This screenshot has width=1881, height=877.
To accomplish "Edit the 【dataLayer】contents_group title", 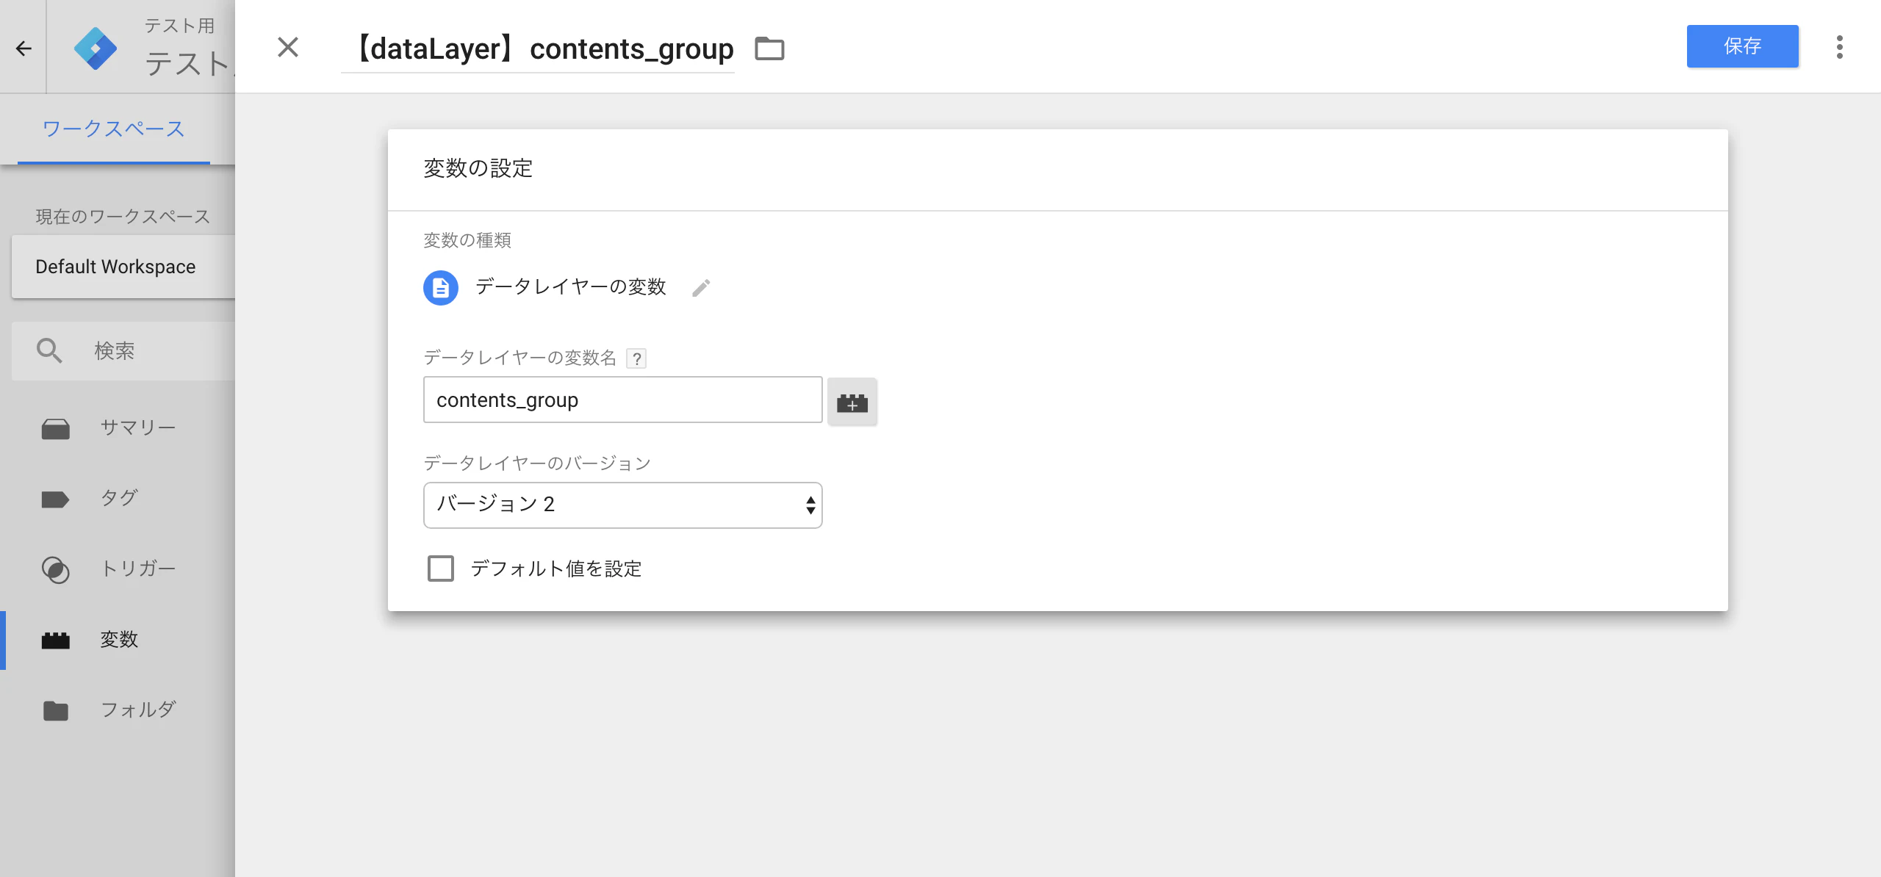I will tap(538, 48).
